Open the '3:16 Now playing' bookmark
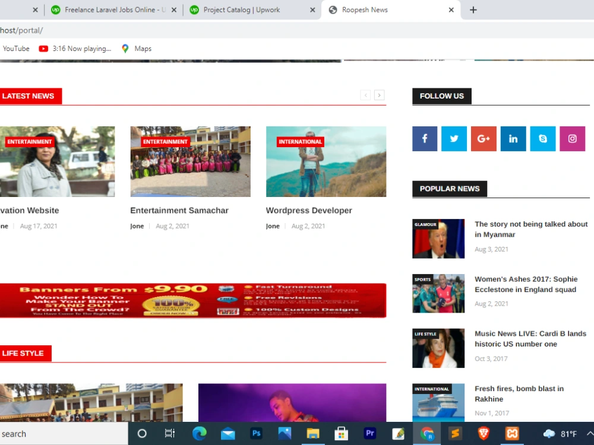The height and width of the screenshot is (445, 594). 75,49
